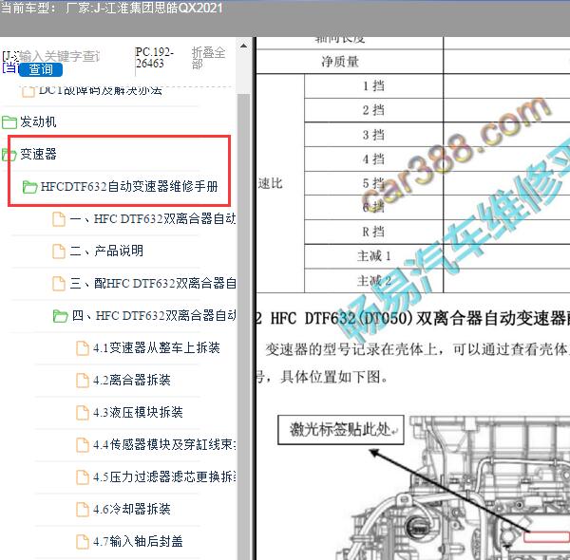The image size is (570, 560).
Task: Click the 主减 1 table cell
Action: [373, 256]
